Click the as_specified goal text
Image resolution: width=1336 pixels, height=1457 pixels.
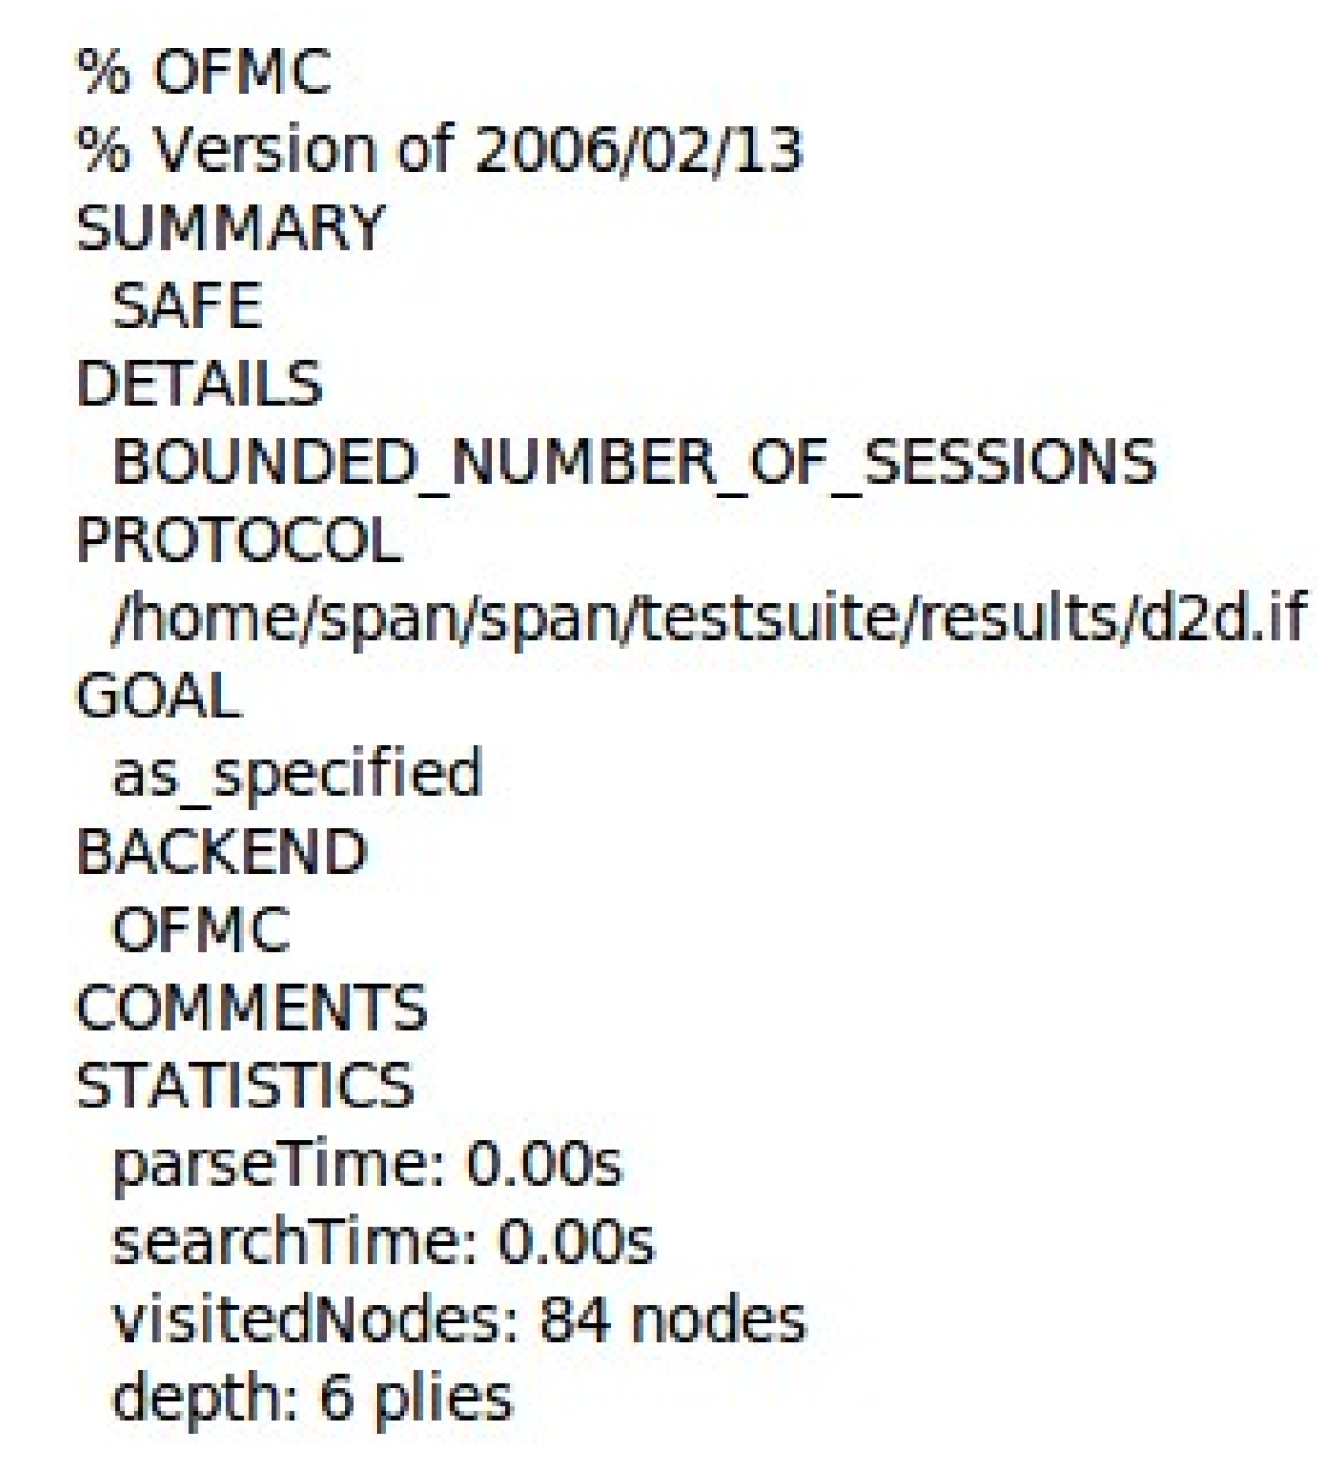pos(298,774)
